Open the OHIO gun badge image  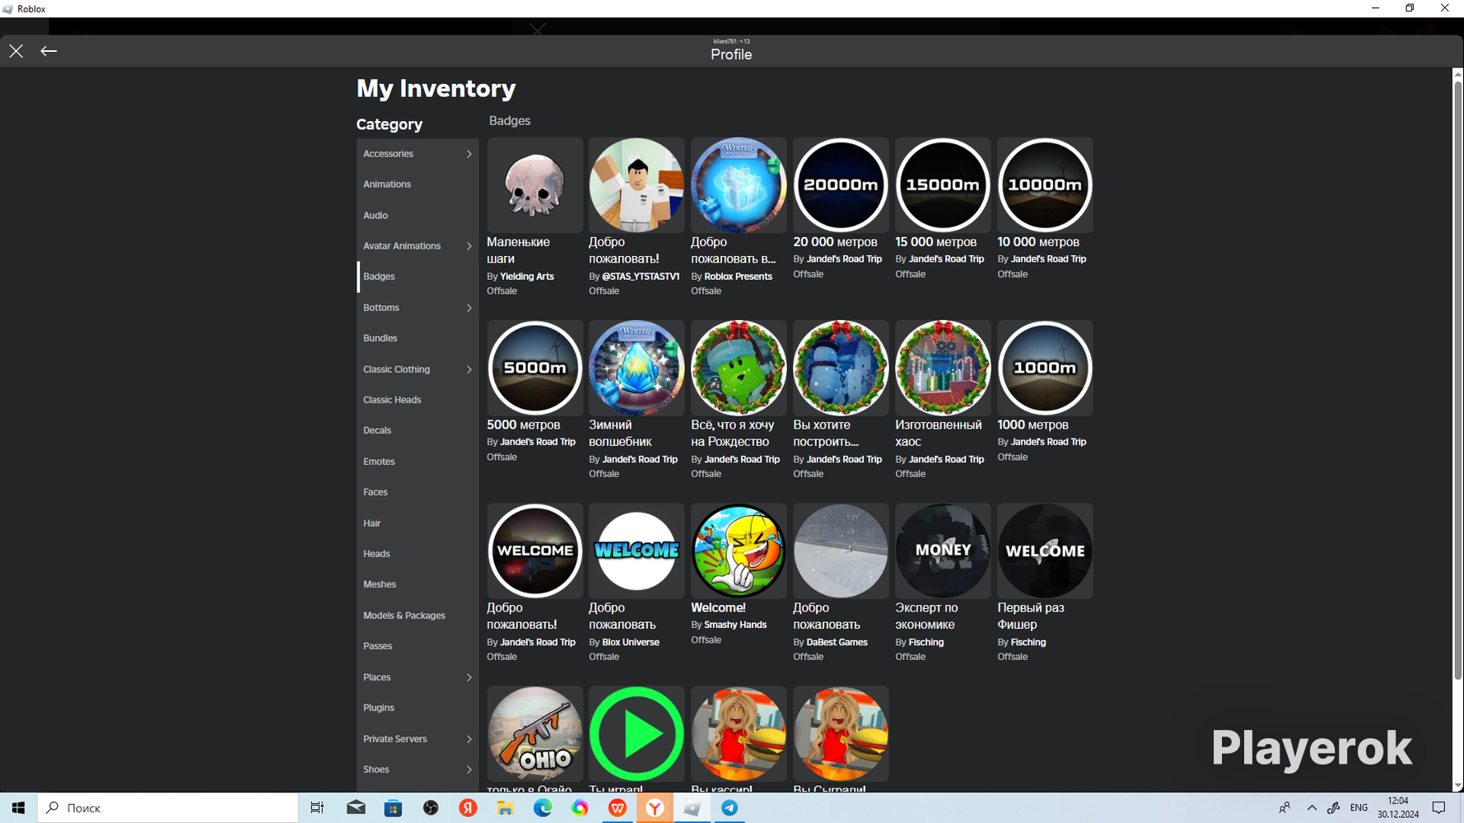click(x=534, y=733)
